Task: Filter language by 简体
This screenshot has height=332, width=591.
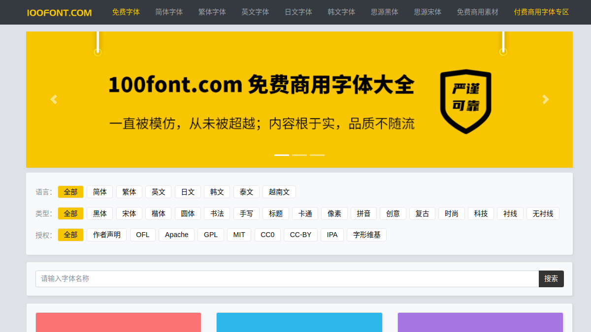Action: click(x=100, y=192)
